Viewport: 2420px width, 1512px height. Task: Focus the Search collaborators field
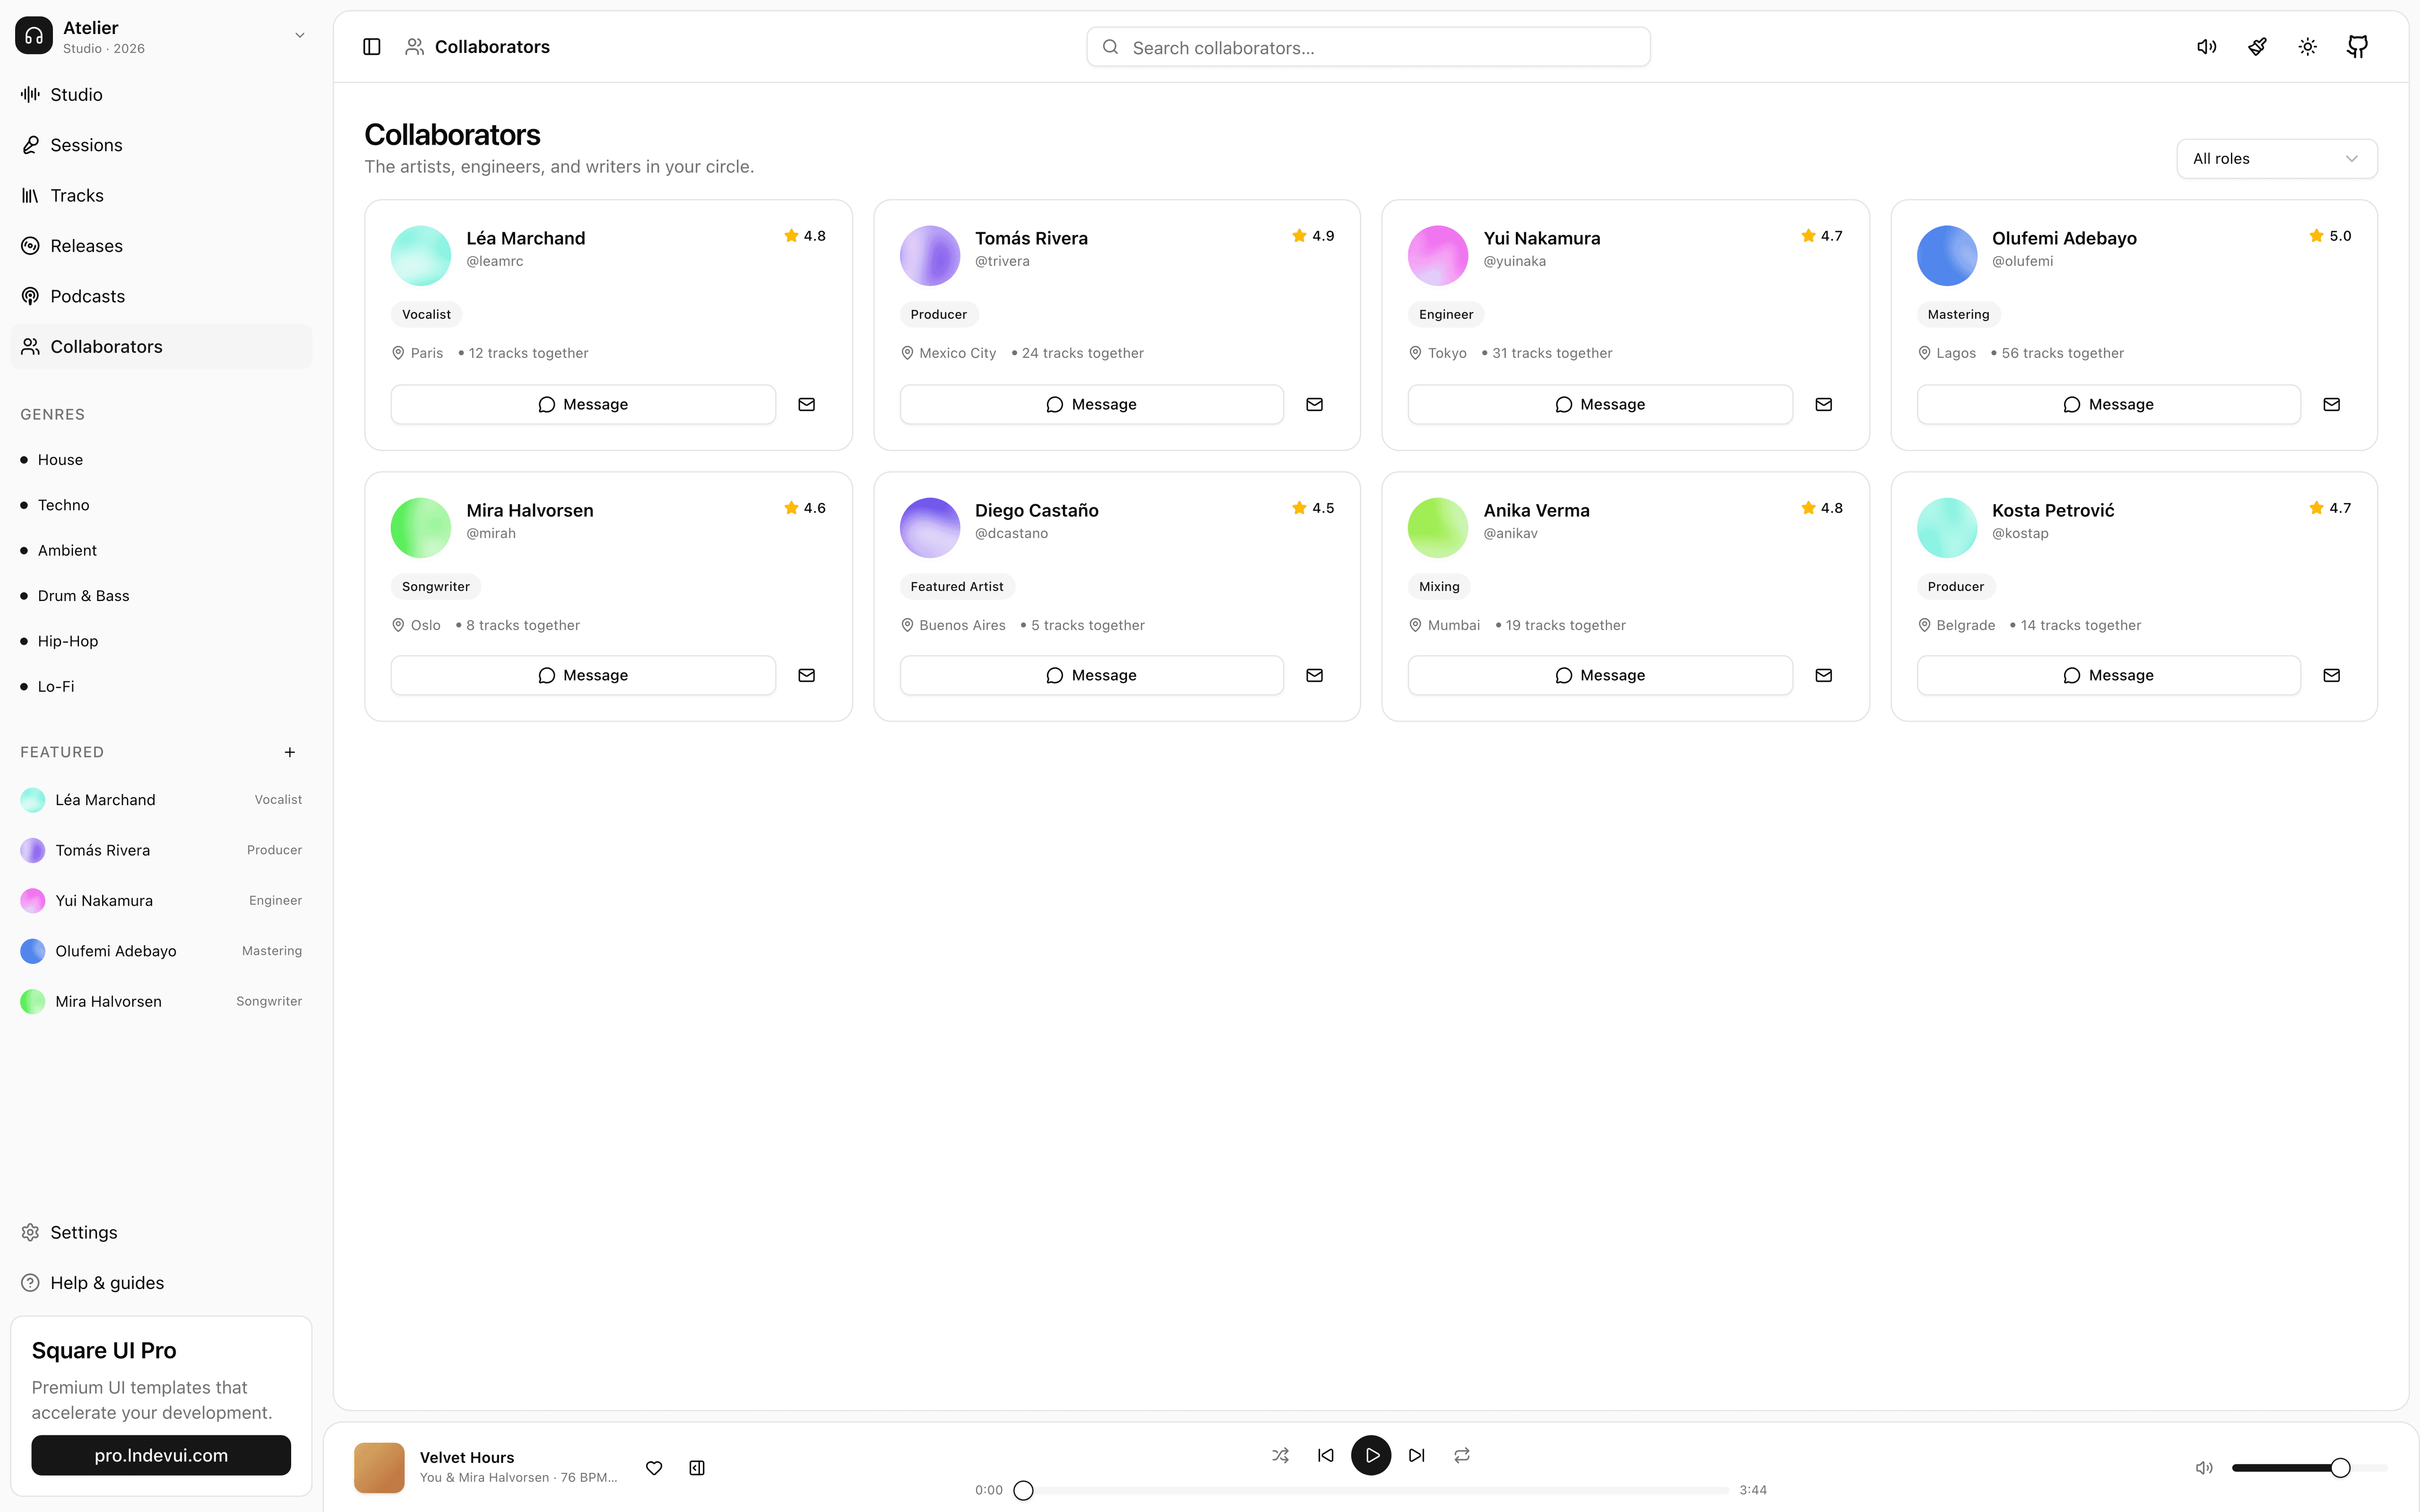[x=1368, y=47]
